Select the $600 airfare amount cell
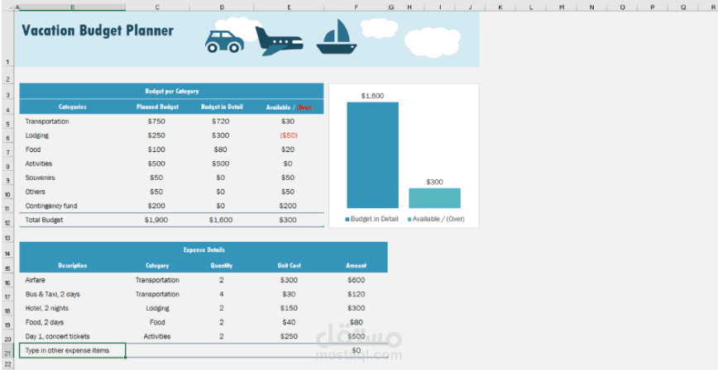Image resolution: width=718 pixels, height=370 pixels. coord(356,280)
